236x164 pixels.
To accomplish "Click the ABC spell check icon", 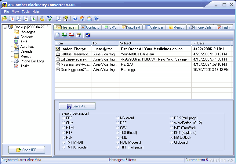I will (x=49, y=19).
